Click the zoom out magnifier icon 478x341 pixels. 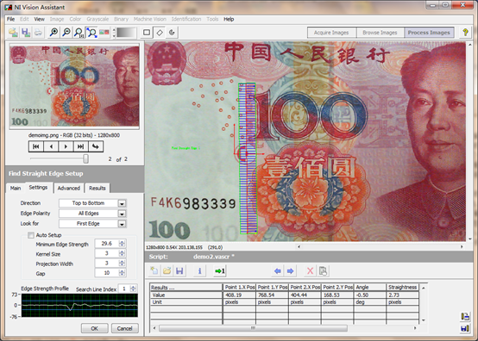(x=66, y=32)
